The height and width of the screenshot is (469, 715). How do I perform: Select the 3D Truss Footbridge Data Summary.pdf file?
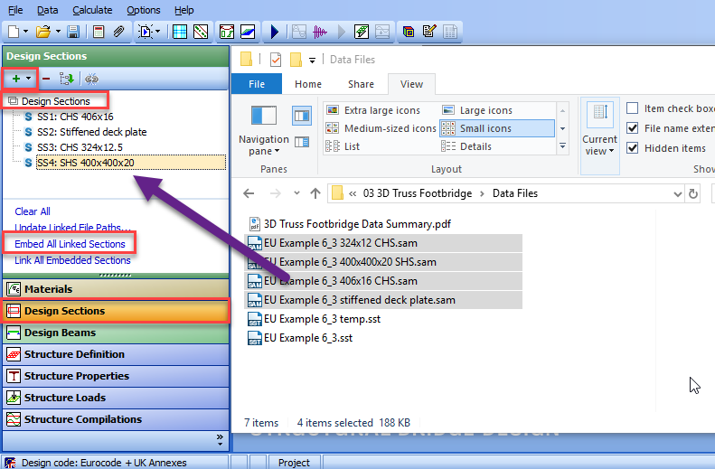[x=349, y=224]
